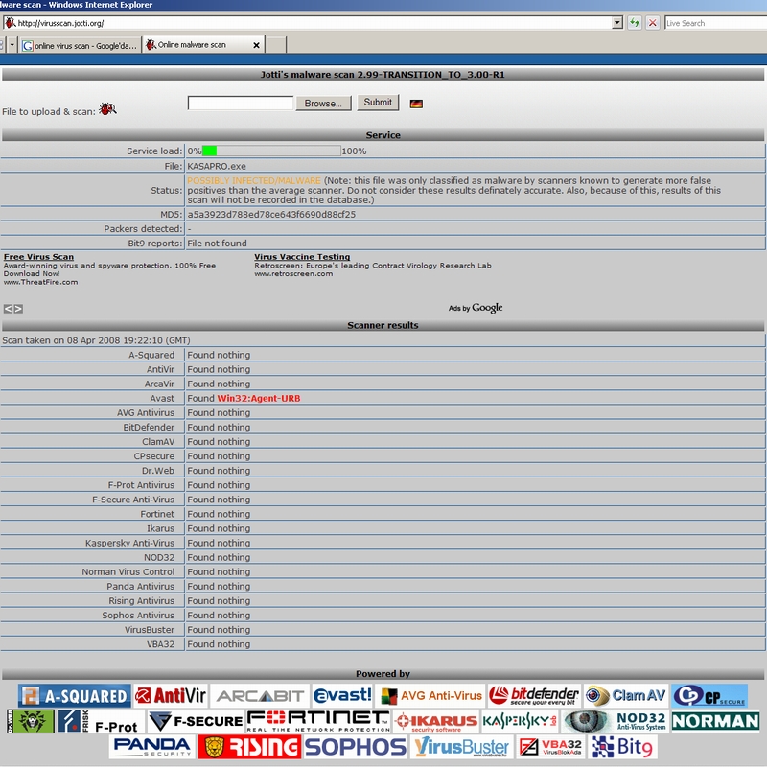Open the AVG Anti-Virus logo
Image resolution: width=767 pixels, height=768 pixels.
(x=431, y=695)
